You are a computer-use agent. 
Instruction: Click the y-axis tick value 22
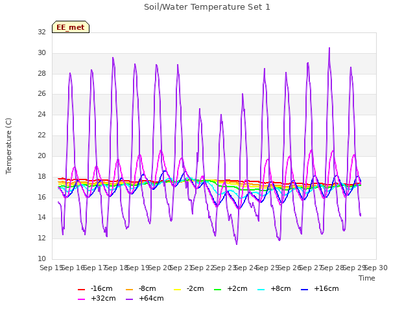click(x=41, y=135)
